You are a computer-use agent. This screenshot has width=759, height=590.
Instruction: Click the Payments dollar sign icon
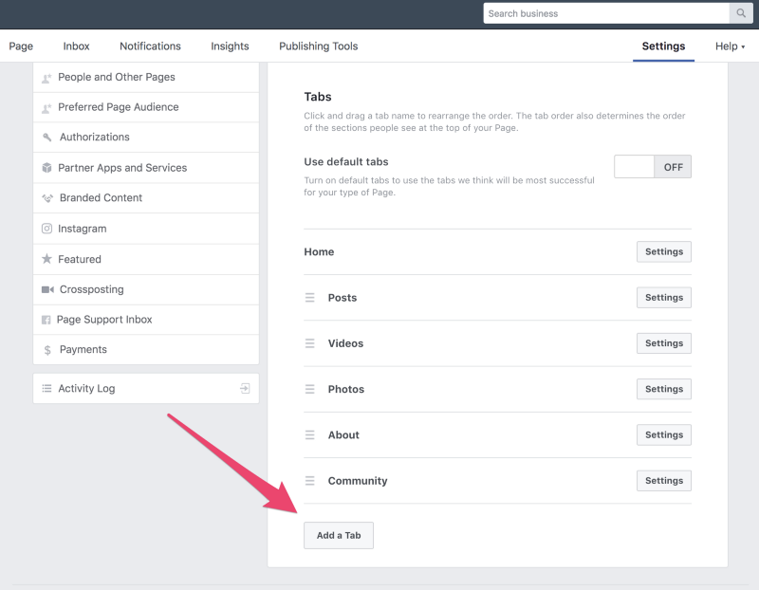tap(47, 350)
